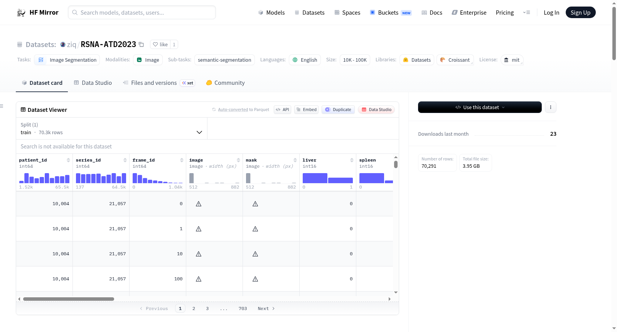Open the more options kebab menu
The width and height of the screenshot is (617, 332).
[x=551, y=107]
